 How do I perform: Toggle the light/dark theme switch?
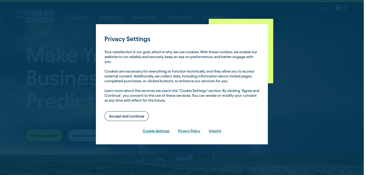342,8
